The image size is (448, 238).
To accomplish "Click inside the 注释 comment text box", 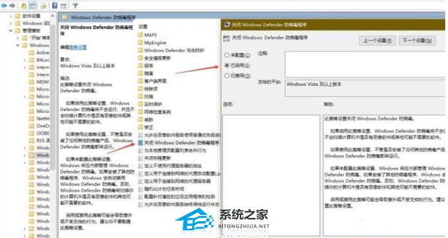I will [x=365, y=64].
